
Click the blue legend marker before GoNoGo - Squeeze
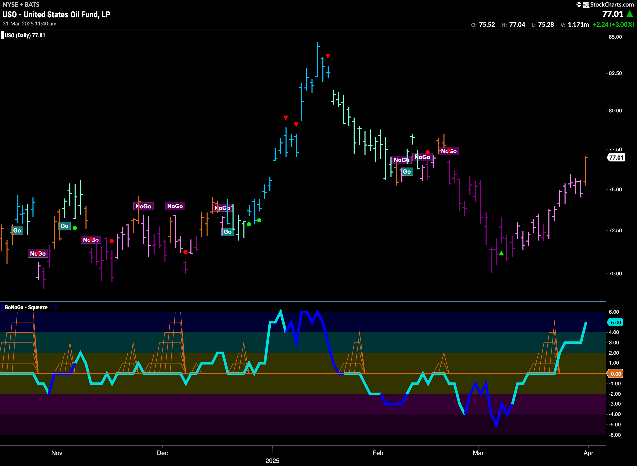[2, 307]
